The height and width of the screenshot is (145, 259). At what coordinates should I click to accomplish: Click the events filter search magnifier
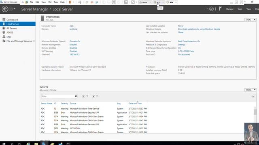coord(76,96)
